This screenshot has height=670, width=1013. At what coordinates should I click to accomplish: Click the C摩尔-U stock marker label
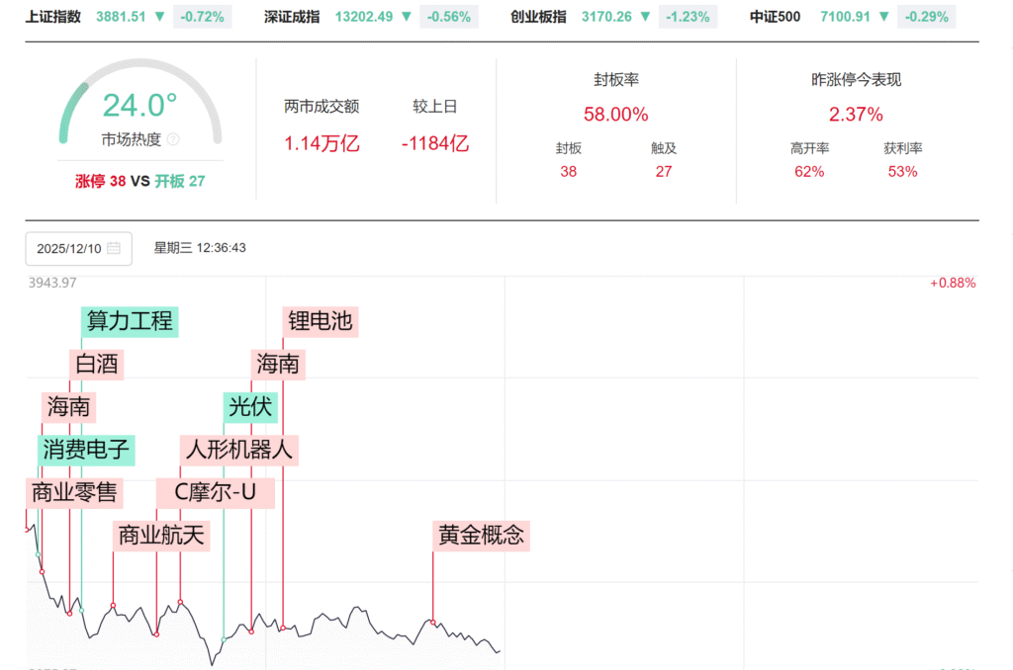click(x=216, y=492)
